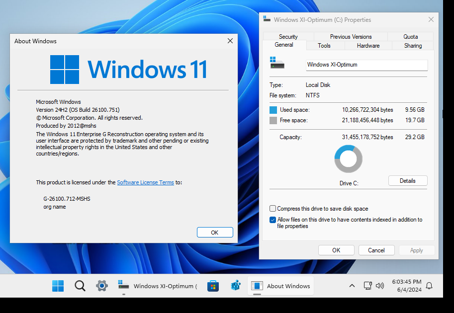
Task: Uncheck Allow files to be indexed
Action: (x=272, y=220)
